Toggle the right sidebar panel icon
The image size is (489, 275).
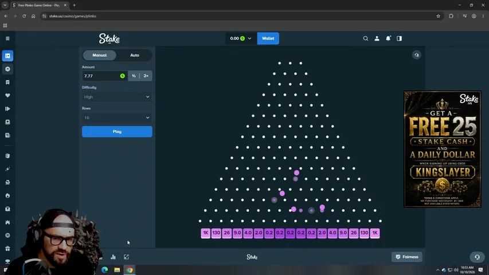pos(399,38)
